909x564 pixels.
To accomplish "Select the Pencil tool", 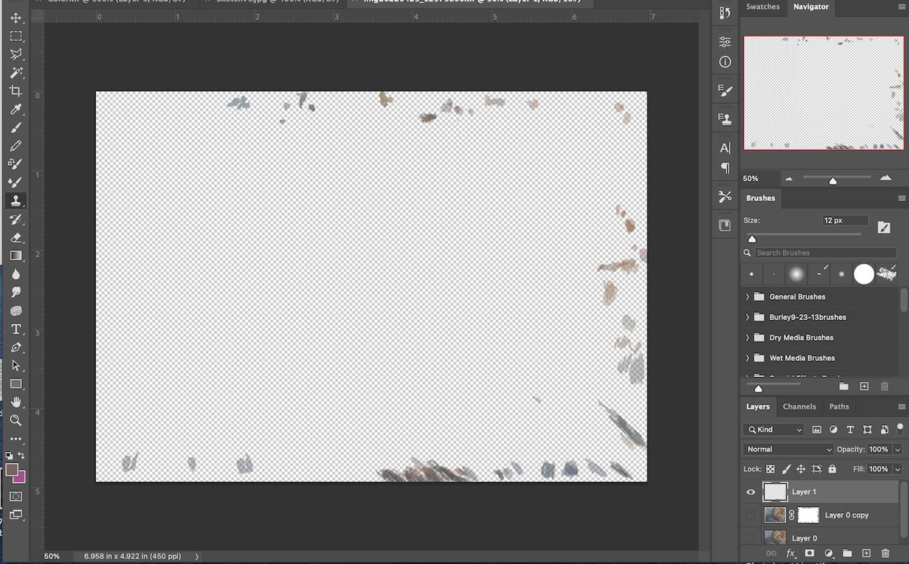I will click(x=16, y=146).
